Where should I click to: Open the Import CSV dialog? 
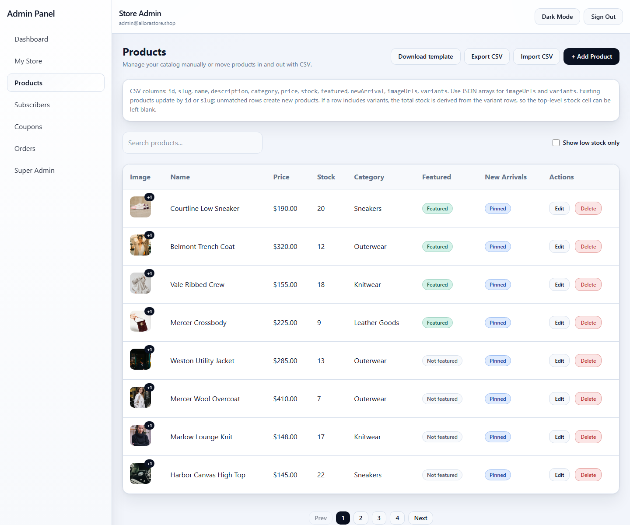(x=536, y=56)
